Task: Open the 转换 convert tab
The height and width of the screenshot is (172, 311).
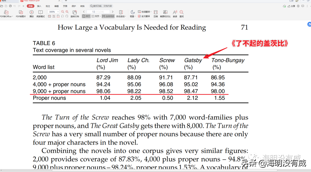Action: coord(82,6)
